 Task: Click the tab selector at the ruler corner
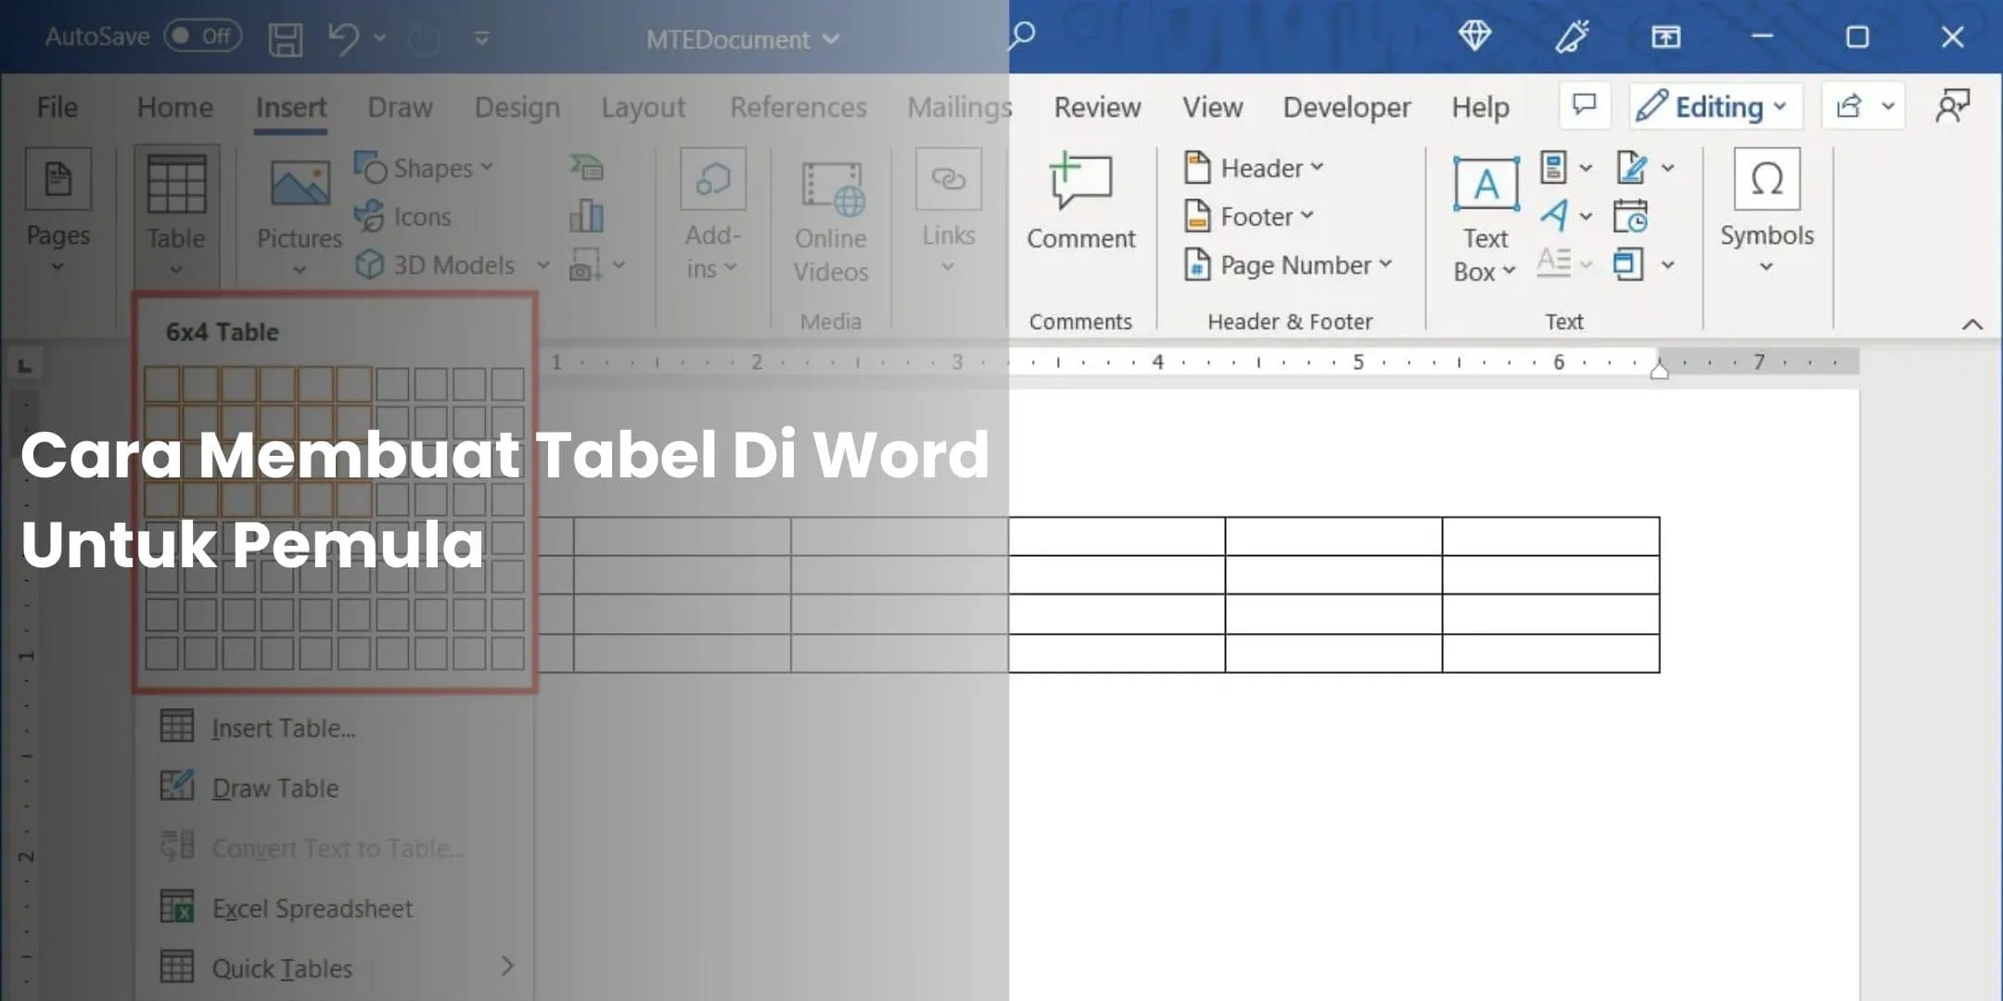25,366
